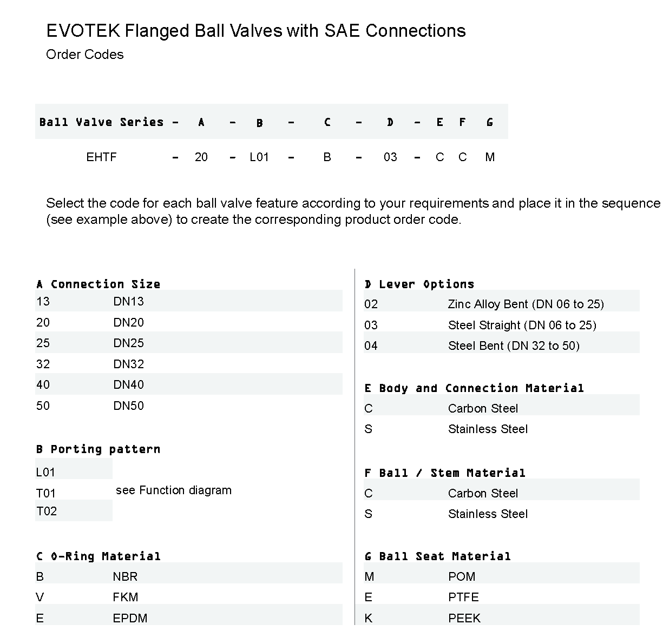Screen dimensions: 663x631
Task: Select EPDM O-Ring material
Action: [x=130, y=619]
